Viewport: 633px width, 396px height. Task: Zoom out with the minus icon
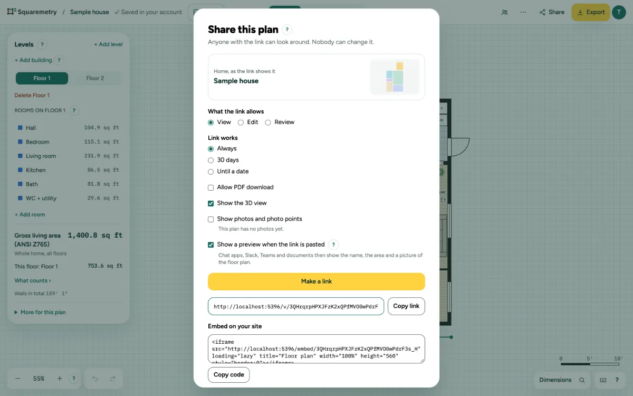pyautogui.click(x=17, y=379)
